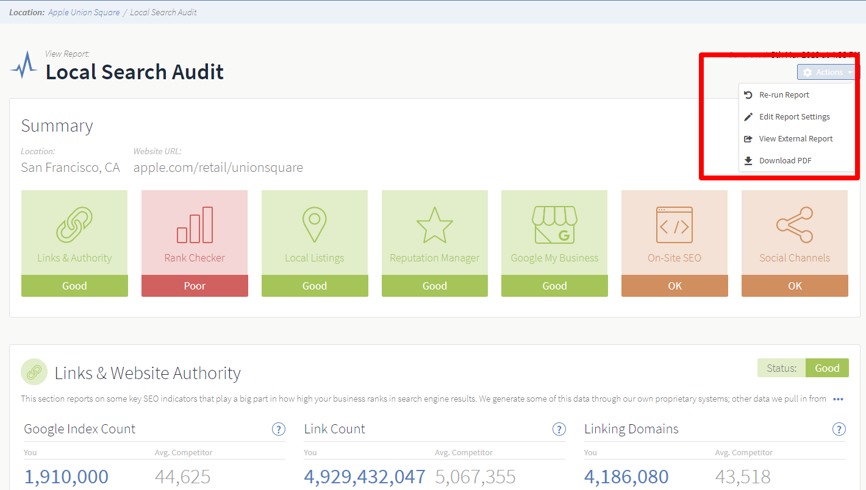Screen dimensions: 866x490
Task: Click the star Reputation Manager icon
Action: 435,225
